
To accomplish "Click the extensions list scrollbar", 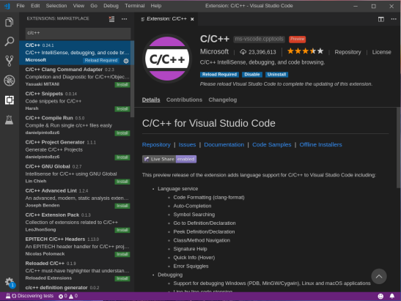I will click(132, 78).
